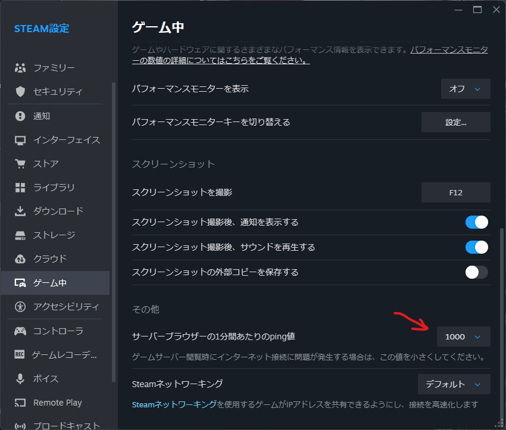The width and height of the screenshot is (506, 430).
Task: Toggle スクリーンショット撮影後、通知を表示する switch
Action: point(476,222)
